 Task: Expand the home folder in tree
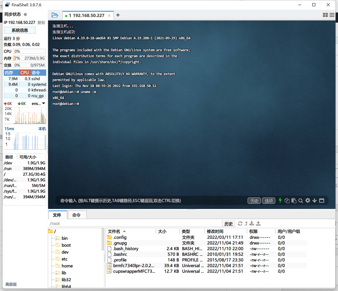point(67,266)
